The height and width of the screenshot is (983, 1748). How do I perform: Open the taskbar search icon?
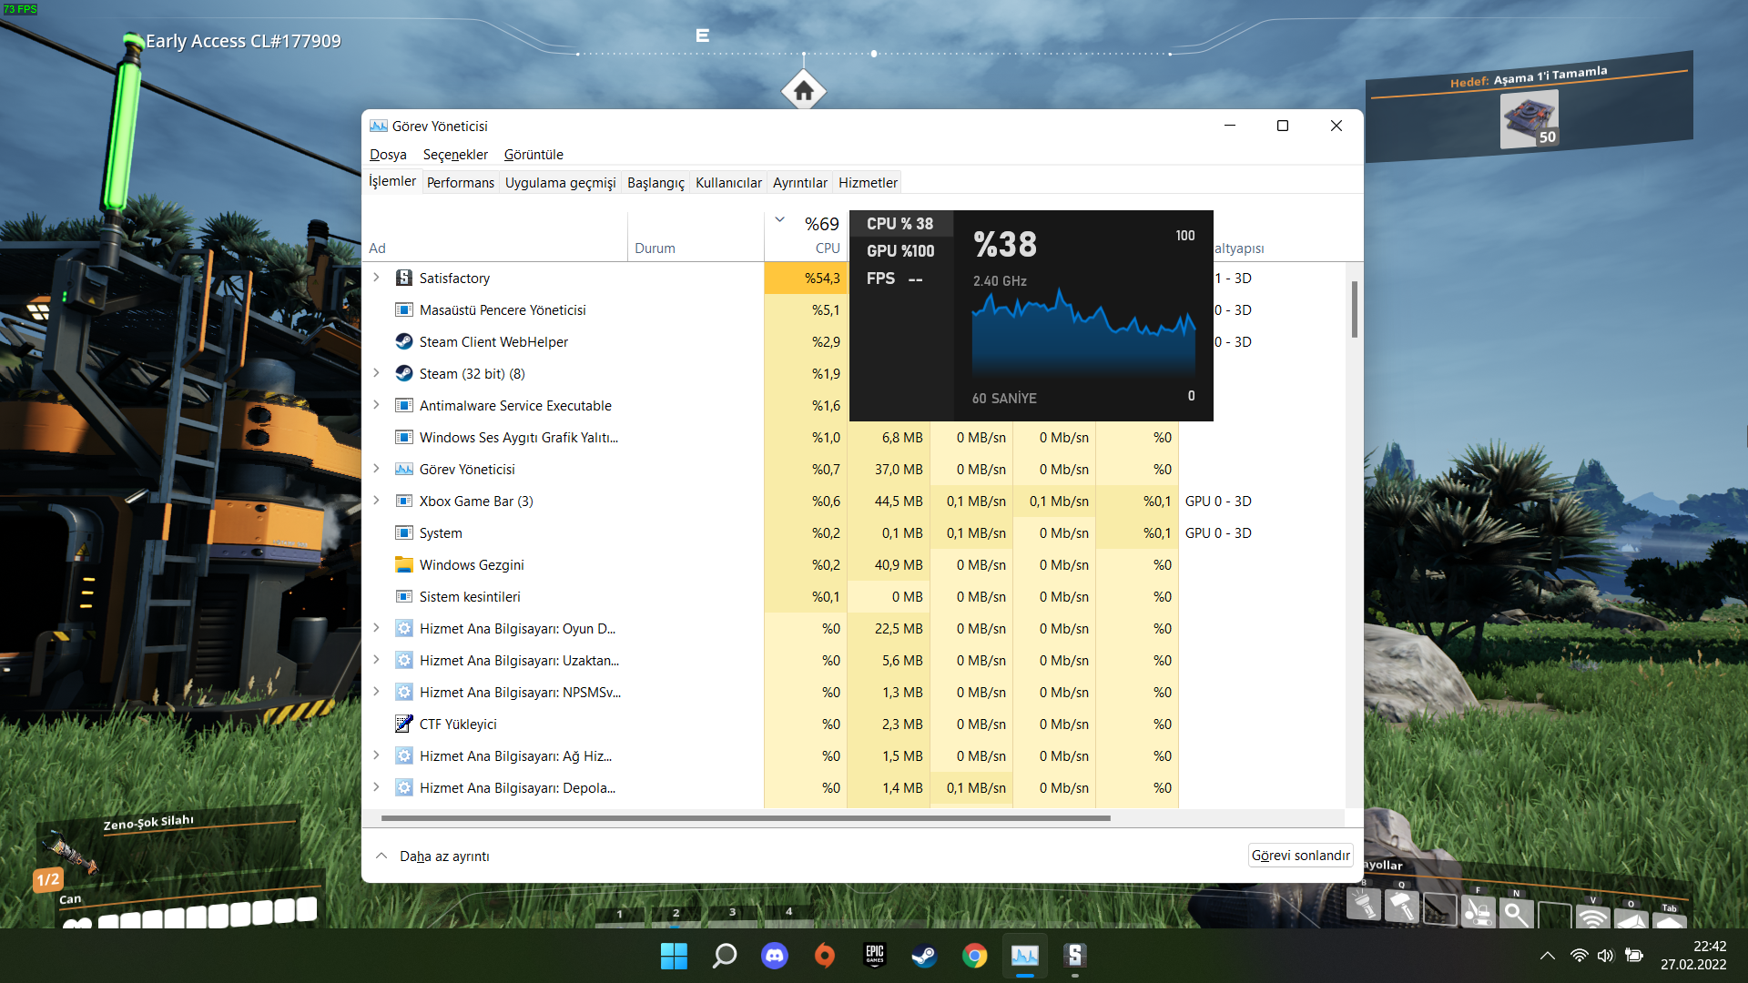(x=725, y=956)
